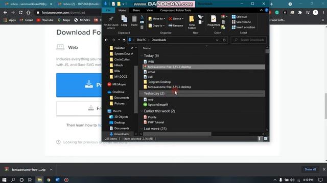Reload the Chrome page

[20, 12]
